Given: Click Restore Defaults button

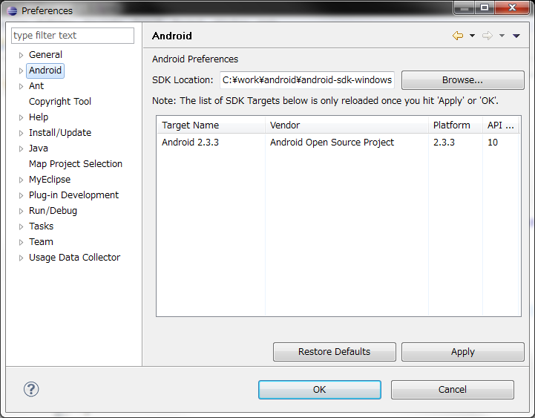Looking at the screenshot, I should tap(335, 352).
